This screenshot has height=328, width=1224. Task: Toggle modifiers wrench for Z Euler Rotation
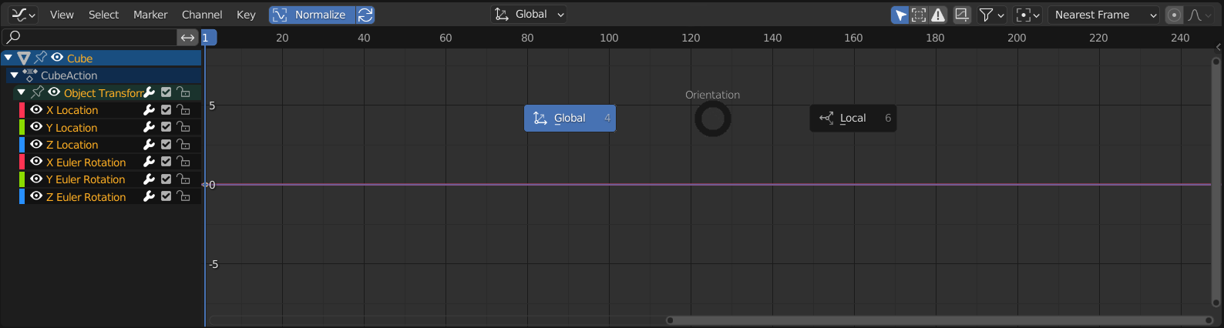pos(150,196)
